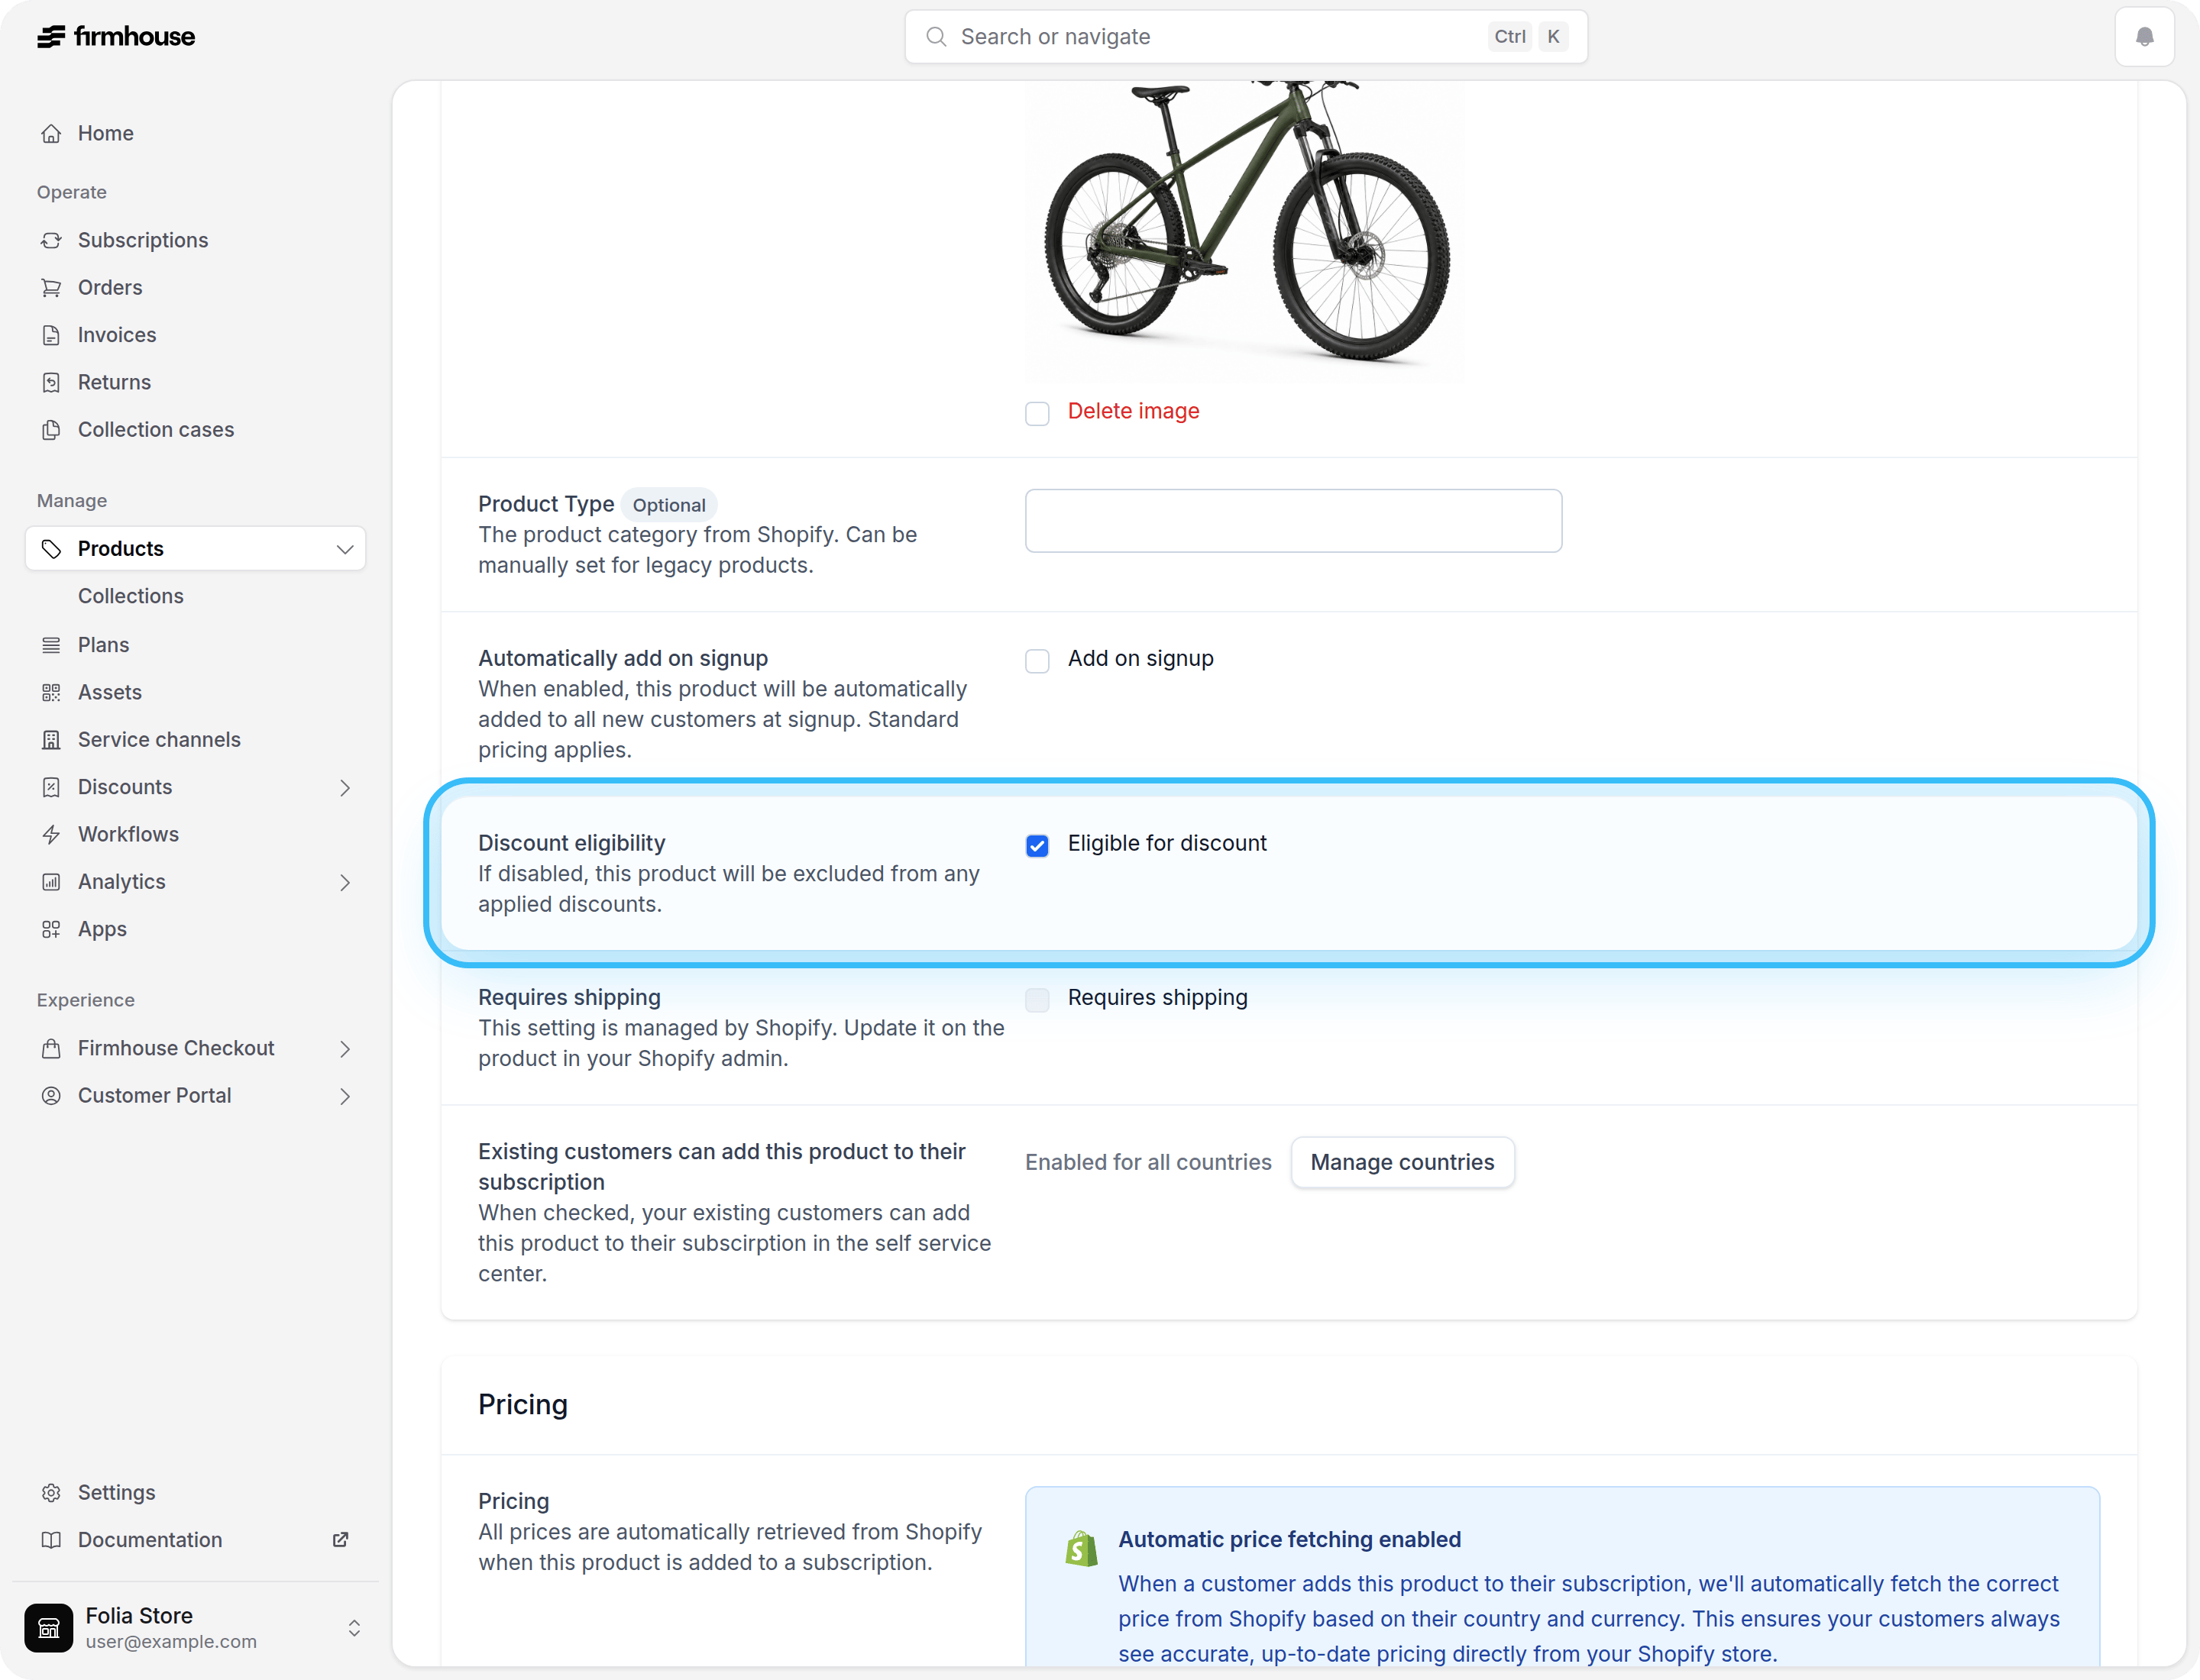This screenshot has height=1680, width=2200.
Task: Click the Discounts percent icon
Action: pyautogui.click(x=51, y=787)
